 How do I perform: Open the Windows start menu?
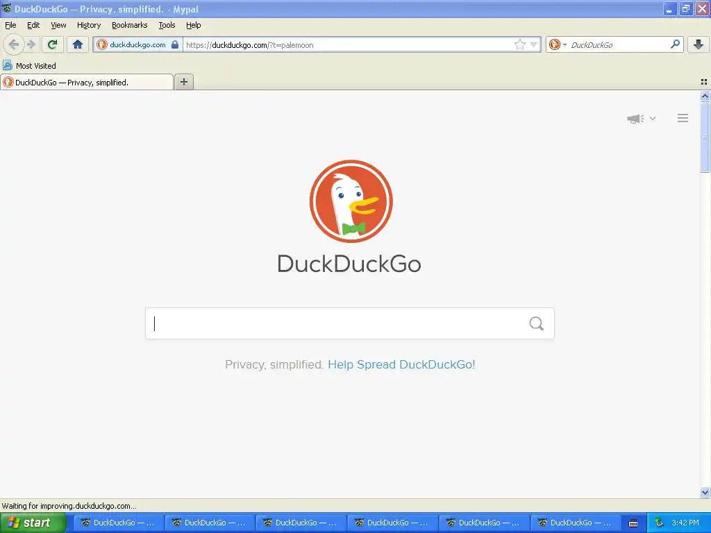33,523
